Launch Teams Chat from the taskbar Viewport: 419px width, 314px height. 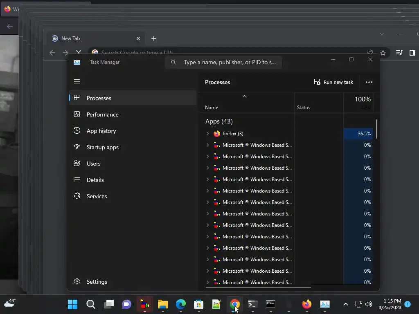(x=127, y=304)
